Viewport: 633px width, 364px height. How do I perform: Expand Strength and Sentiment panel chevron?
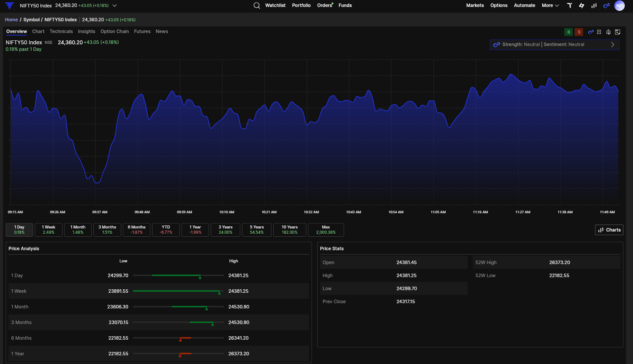point(613,44)
